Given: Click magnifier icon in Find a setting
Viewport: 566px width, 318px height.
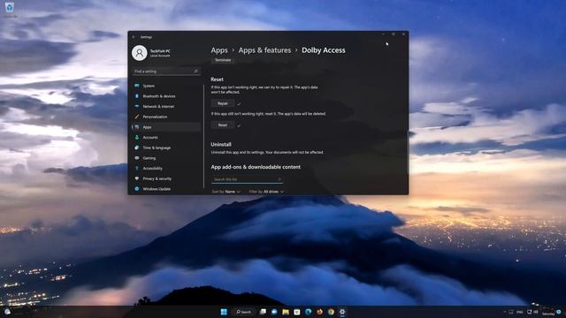Looking at the screenshot, I should point(195,72).
